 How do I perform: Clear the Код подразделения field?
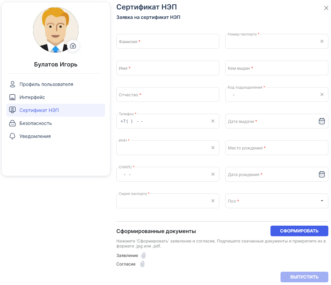[322, 95]
